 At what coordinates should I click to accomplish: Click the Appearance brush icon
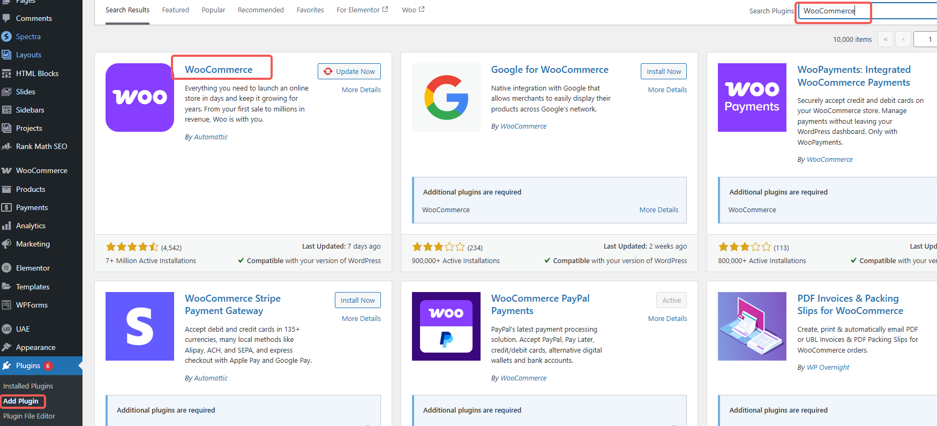click(x=6, y=347)
